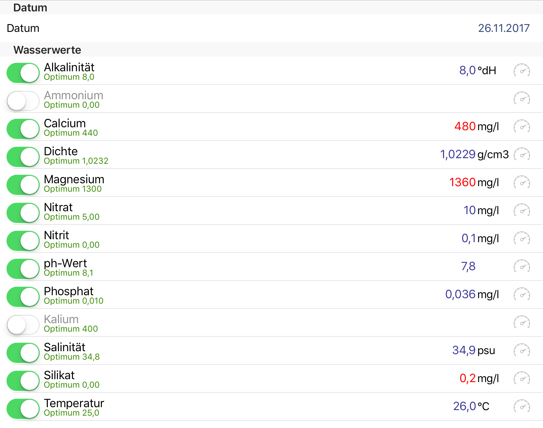Edit the Magnesium value 1360
Image resolution: width=543 pixels, height=428 pixels.
point(462,182)
